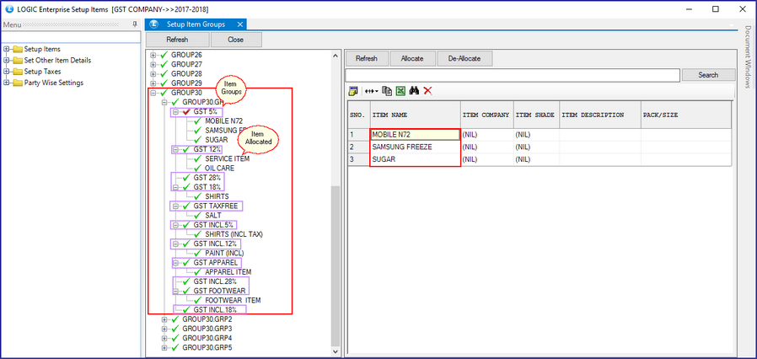Click the LOGIC app logo in title bar
Screen dimensions: 757x359
(x=8, y=8)
